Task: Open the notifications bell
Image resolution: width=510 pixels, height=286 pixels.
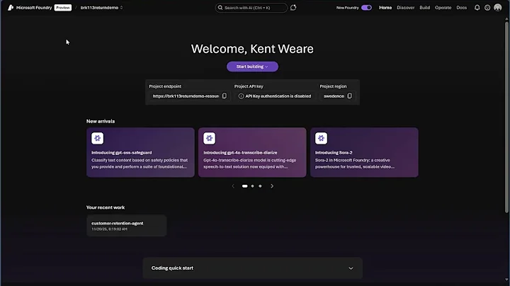Action: [477, 8]
